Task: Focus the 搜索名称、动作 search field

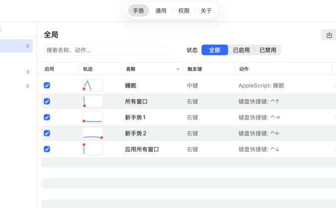Action: pyautogui.click(x=105, y=50)
